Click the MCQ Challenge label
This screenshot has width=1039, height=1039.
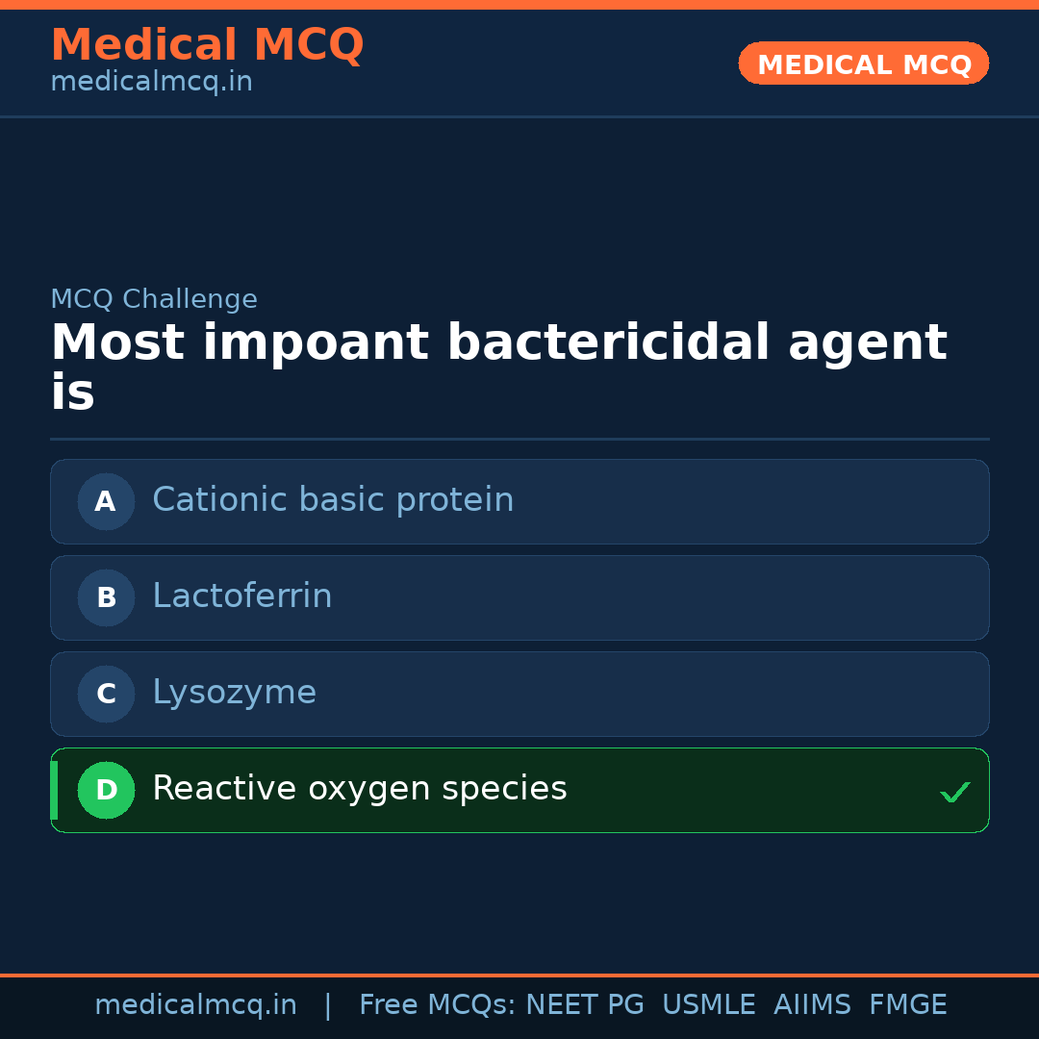click(154, 299)
